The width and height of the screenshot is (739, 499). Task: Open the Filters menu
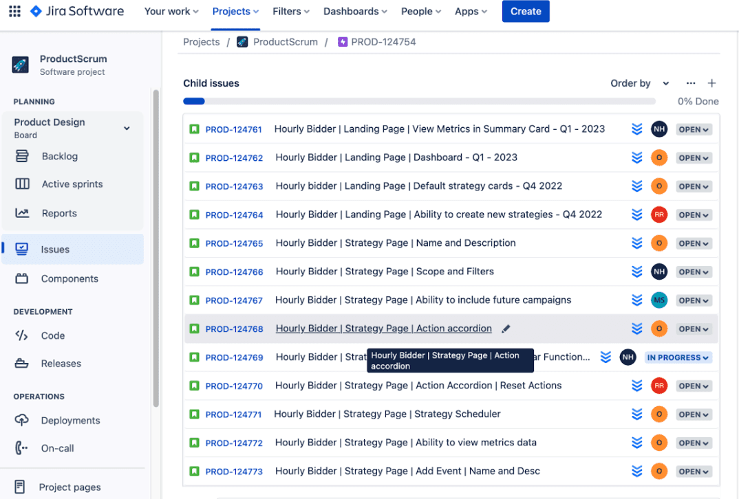[x=291, y=11]
